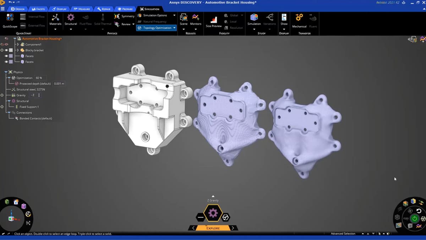
Task: Expand the Component1 tree node
Action: 18,44
